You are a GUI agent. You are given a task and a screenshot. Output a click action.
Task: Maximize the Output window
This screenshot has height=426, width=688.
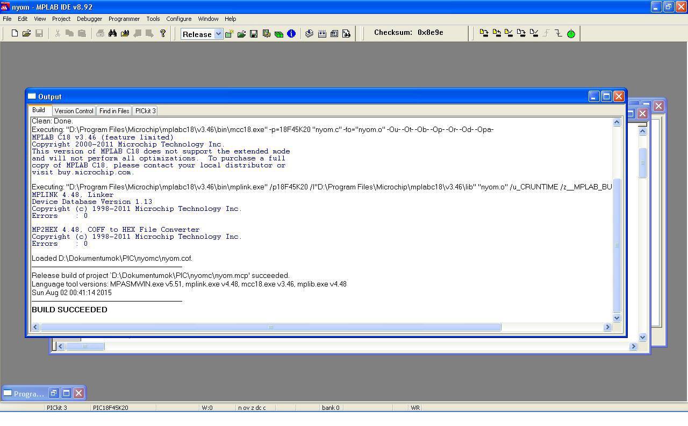606,97
